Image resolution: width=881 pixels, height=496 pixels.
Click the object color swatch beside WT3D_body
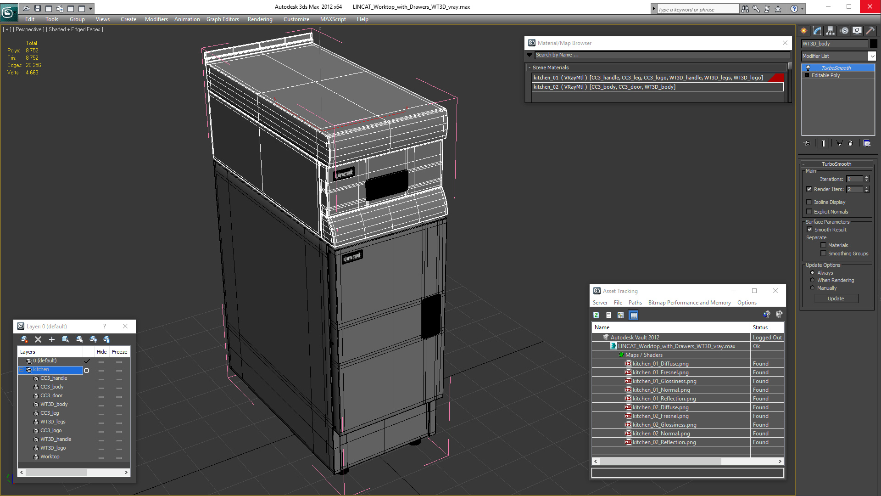874,44
